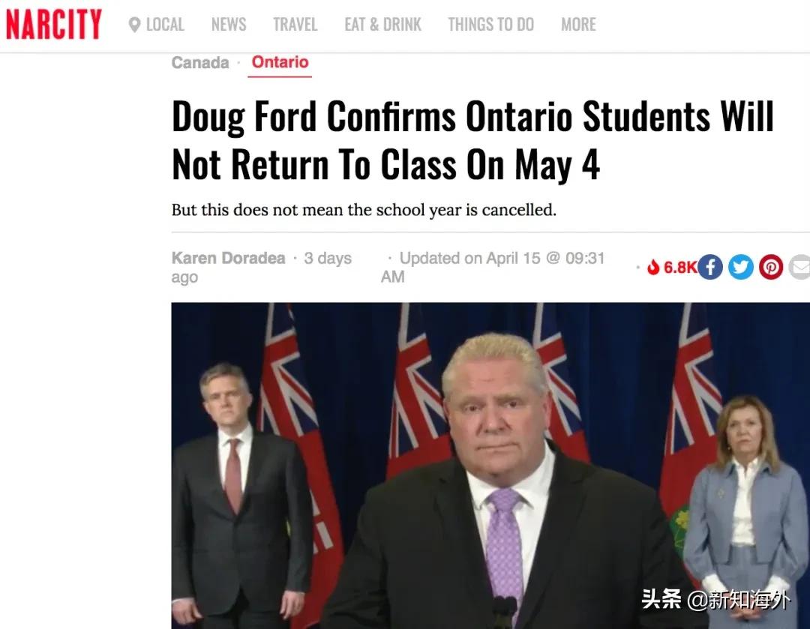Viewport: 810px width, 629px height.
Task: Open author Karen Doradea's page
Action: coord(228,258)
